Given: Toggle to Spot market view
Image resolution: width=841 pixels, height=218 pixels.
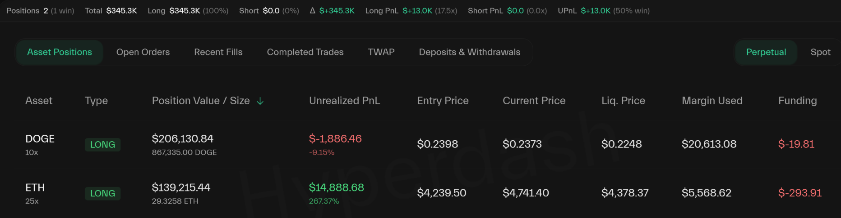Looking at the screenshot, I should 820,52.
